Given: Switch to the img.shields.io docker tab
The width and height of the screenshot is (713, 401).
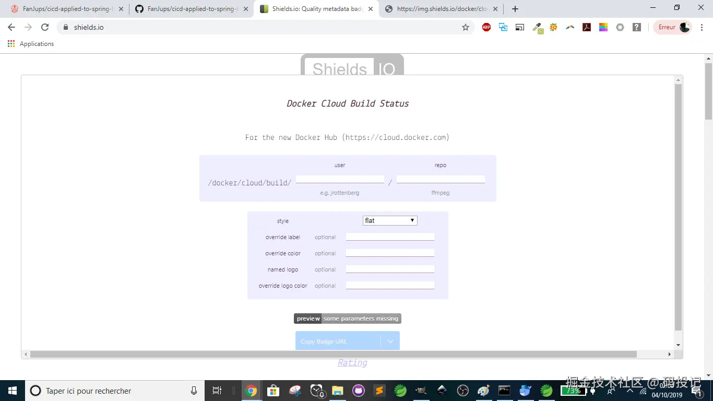Looking at the screenshot, I should pos(441,9).
